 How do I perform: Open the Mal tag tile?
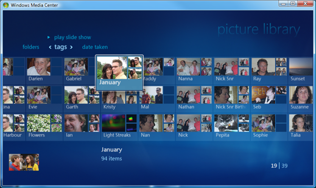pyautogui.click(x=157, y=99)
